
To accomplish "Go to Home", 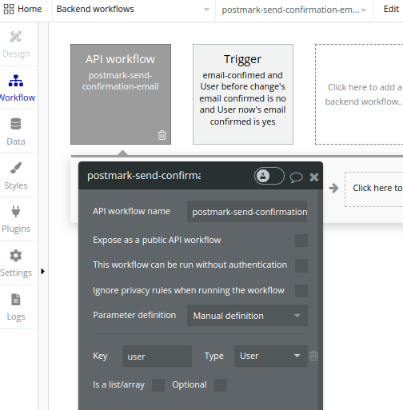I will pos(30,9).
